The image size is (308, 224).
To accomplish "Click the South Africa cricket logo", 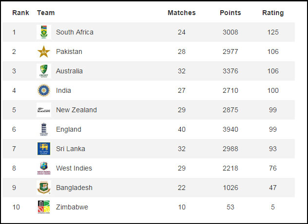I will (x=44, y=32).
